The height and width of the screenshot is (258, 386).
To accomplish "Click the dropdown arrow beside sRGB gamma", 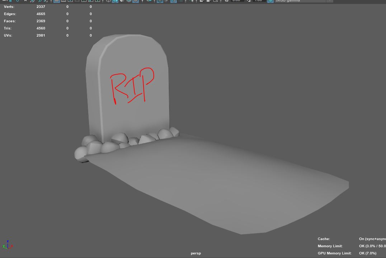I will [329, 1].
